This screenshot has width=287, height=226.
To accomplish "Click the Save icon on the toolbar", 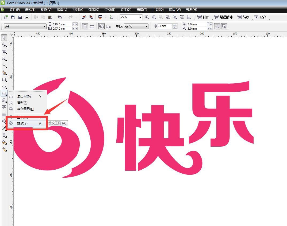I will [x=20, y=17].
